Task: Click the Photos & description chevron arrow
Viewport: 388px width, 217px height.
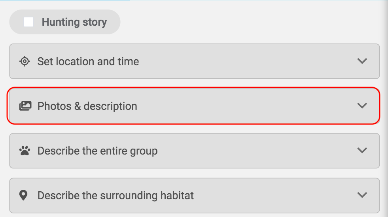Action: pyautogui.click(x=362, y=106)
